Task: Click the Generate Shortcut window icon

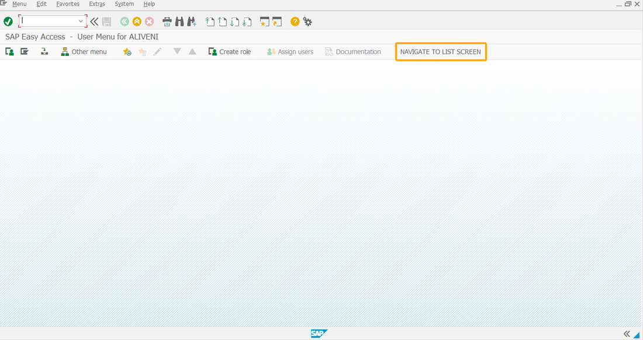Action: pyautogui.click(x=277, y=22)
